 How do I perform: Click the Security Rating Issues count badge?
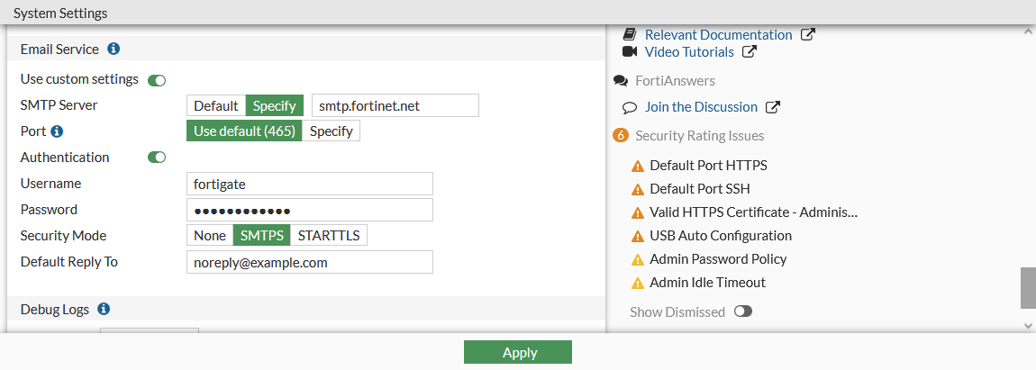(x=620, y=136)
